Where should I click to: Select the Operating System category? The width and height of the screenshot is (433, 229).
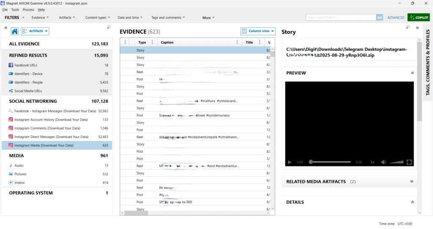(57, 193)
